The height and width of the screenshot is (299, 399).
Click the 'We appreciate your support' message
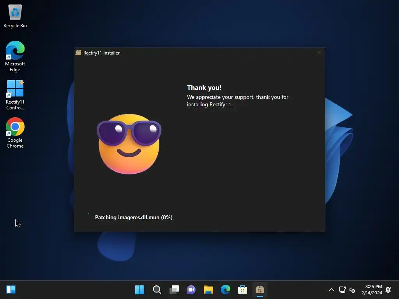pos(238,101)
